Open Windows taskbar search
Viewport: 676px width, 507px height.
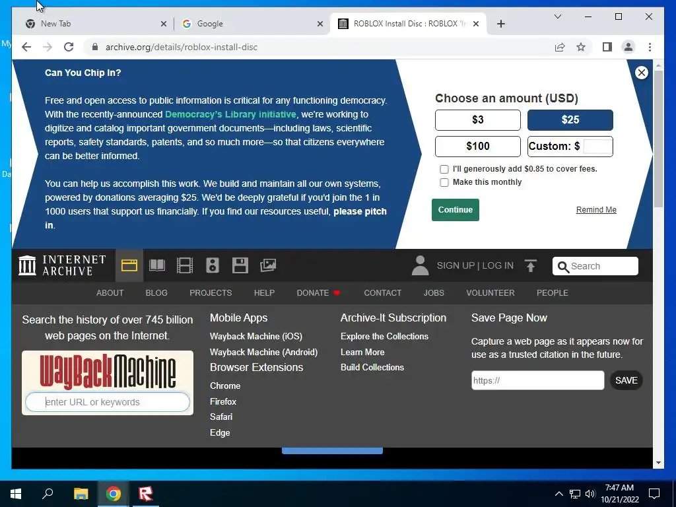pos(48,494)
